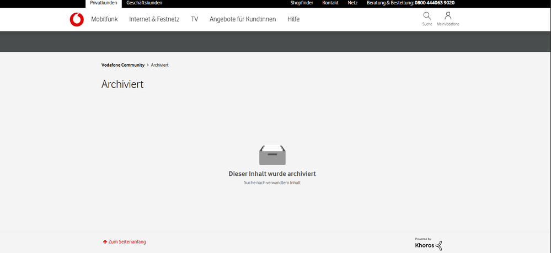This screenshot has width=551, height=253.
Task: Open the Kontakt link
Action: pyautogui.click(x=330, y=3)
